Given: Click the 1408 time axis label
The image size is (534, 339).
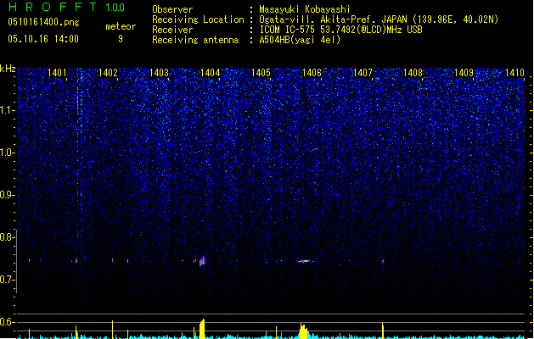Looking at the screenshot, I should click(x=413, y=73).
